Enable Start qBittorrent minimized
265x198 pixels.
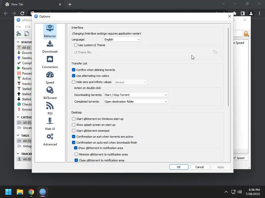pyautogui.click(x=73, y=131)
